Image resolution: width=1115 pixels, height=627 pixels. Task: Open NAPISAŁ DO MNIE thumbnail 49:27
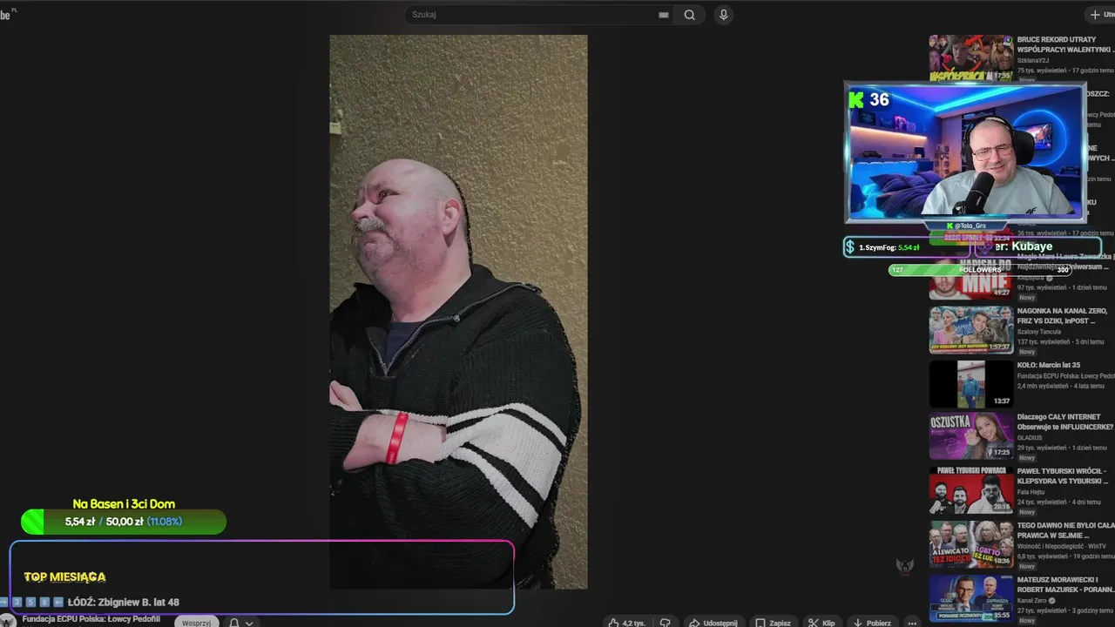970,276
